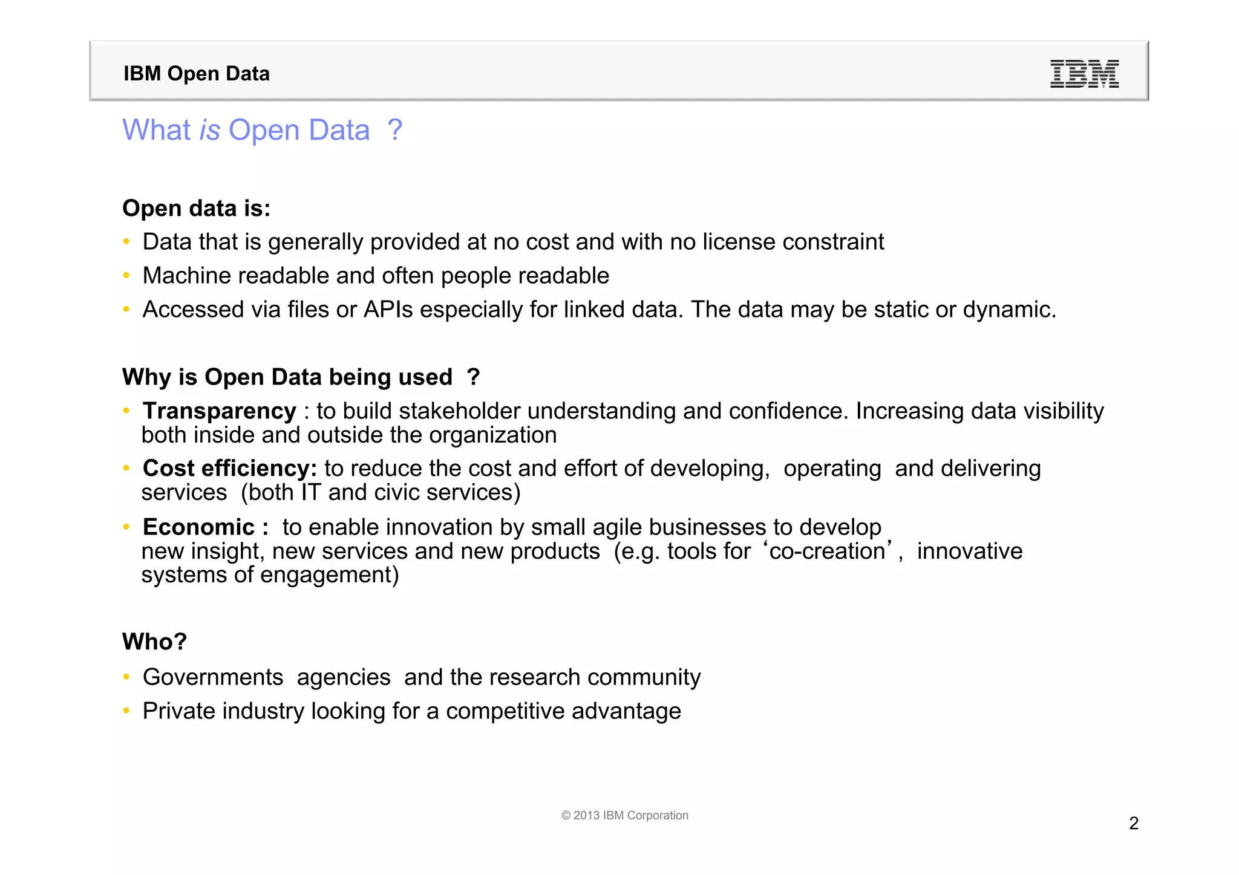Click the IBM logo in the header

[1084, 74]
